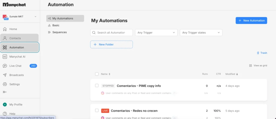
Task: Open Comentarios - PIME copy info automation
Action: click(139, 86)
